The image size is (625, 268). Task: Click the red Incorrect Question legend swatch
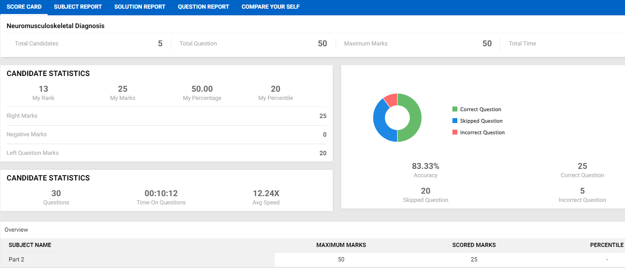coord(455,133)
